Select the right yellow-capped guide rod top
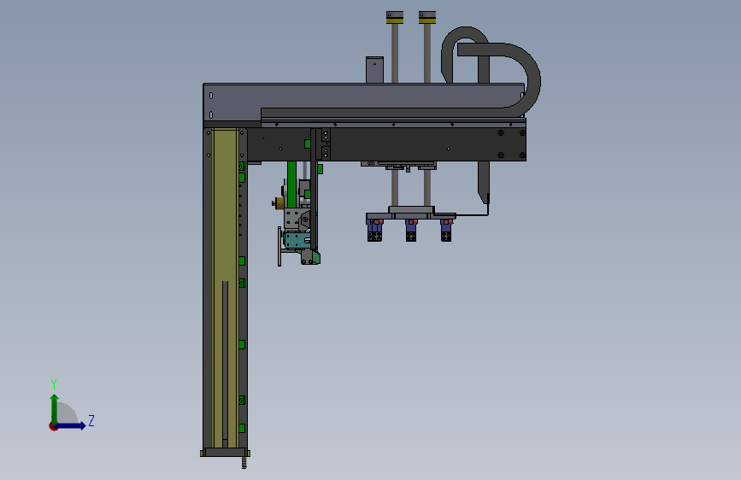 [x=427, y=17]
